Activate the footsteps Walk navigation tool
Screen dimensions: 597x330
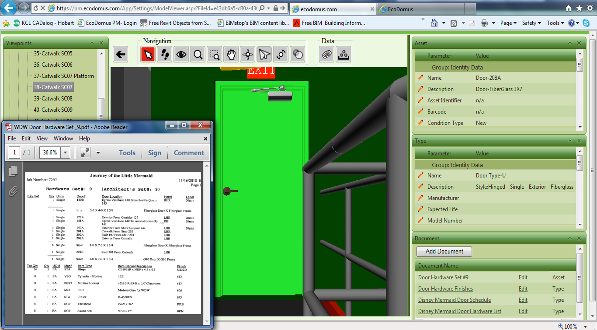pyautogui.click(x=165, y=55)
